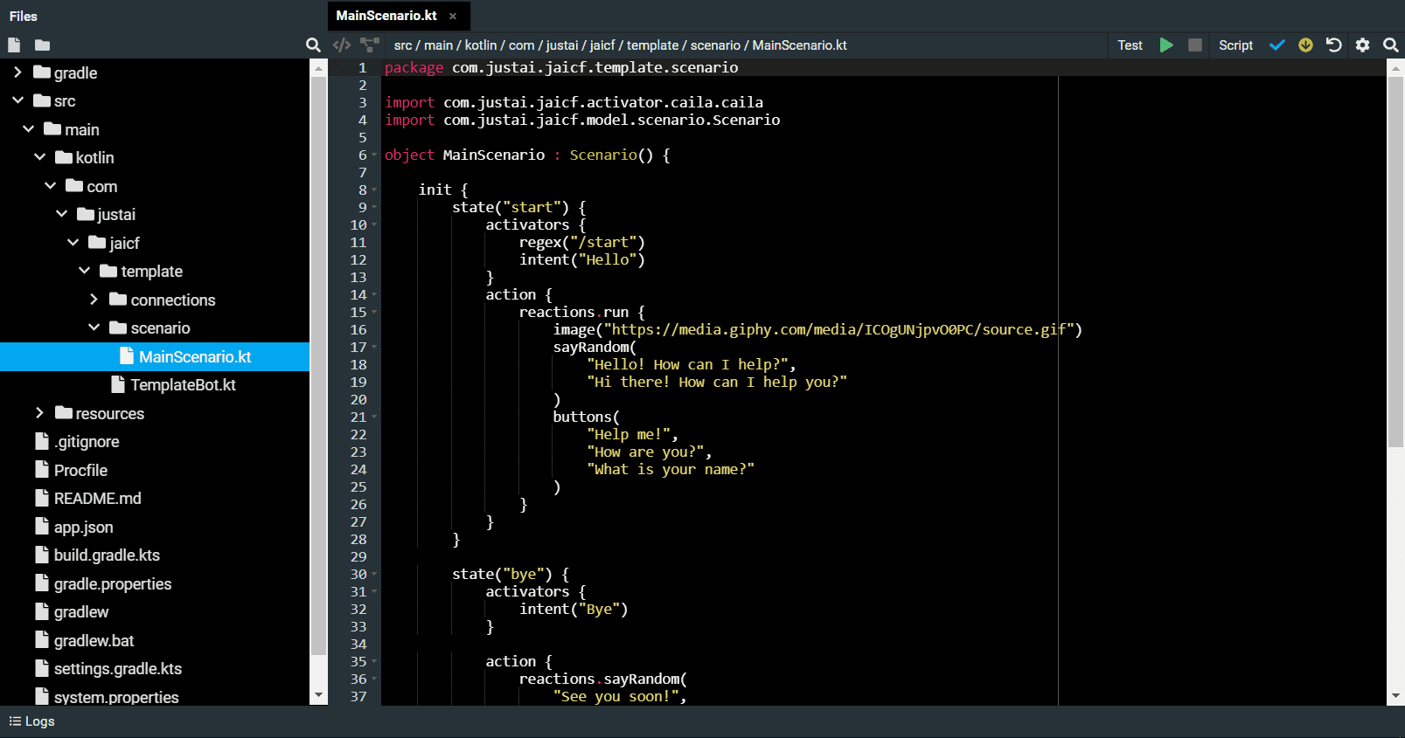
Task: Click the Test label in toolbar
Action: pos(1130,45)
